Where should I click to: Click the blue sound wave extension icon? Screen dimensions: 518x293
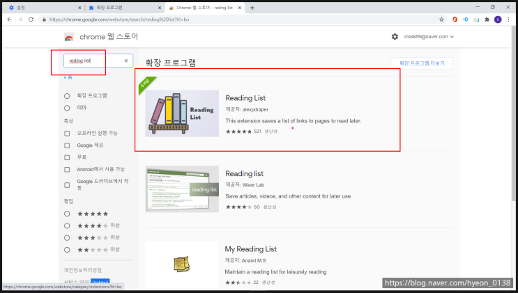[x=466, y=19]
